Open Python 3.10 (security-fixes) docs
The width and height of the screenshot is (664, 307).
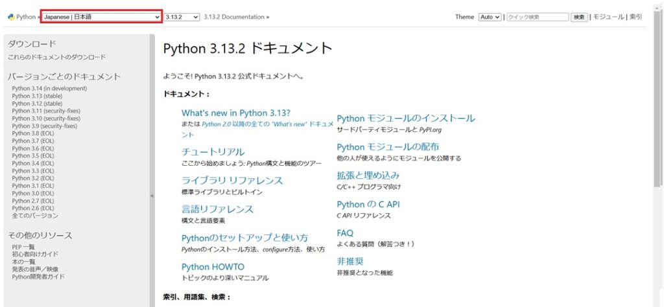point(46,119)
